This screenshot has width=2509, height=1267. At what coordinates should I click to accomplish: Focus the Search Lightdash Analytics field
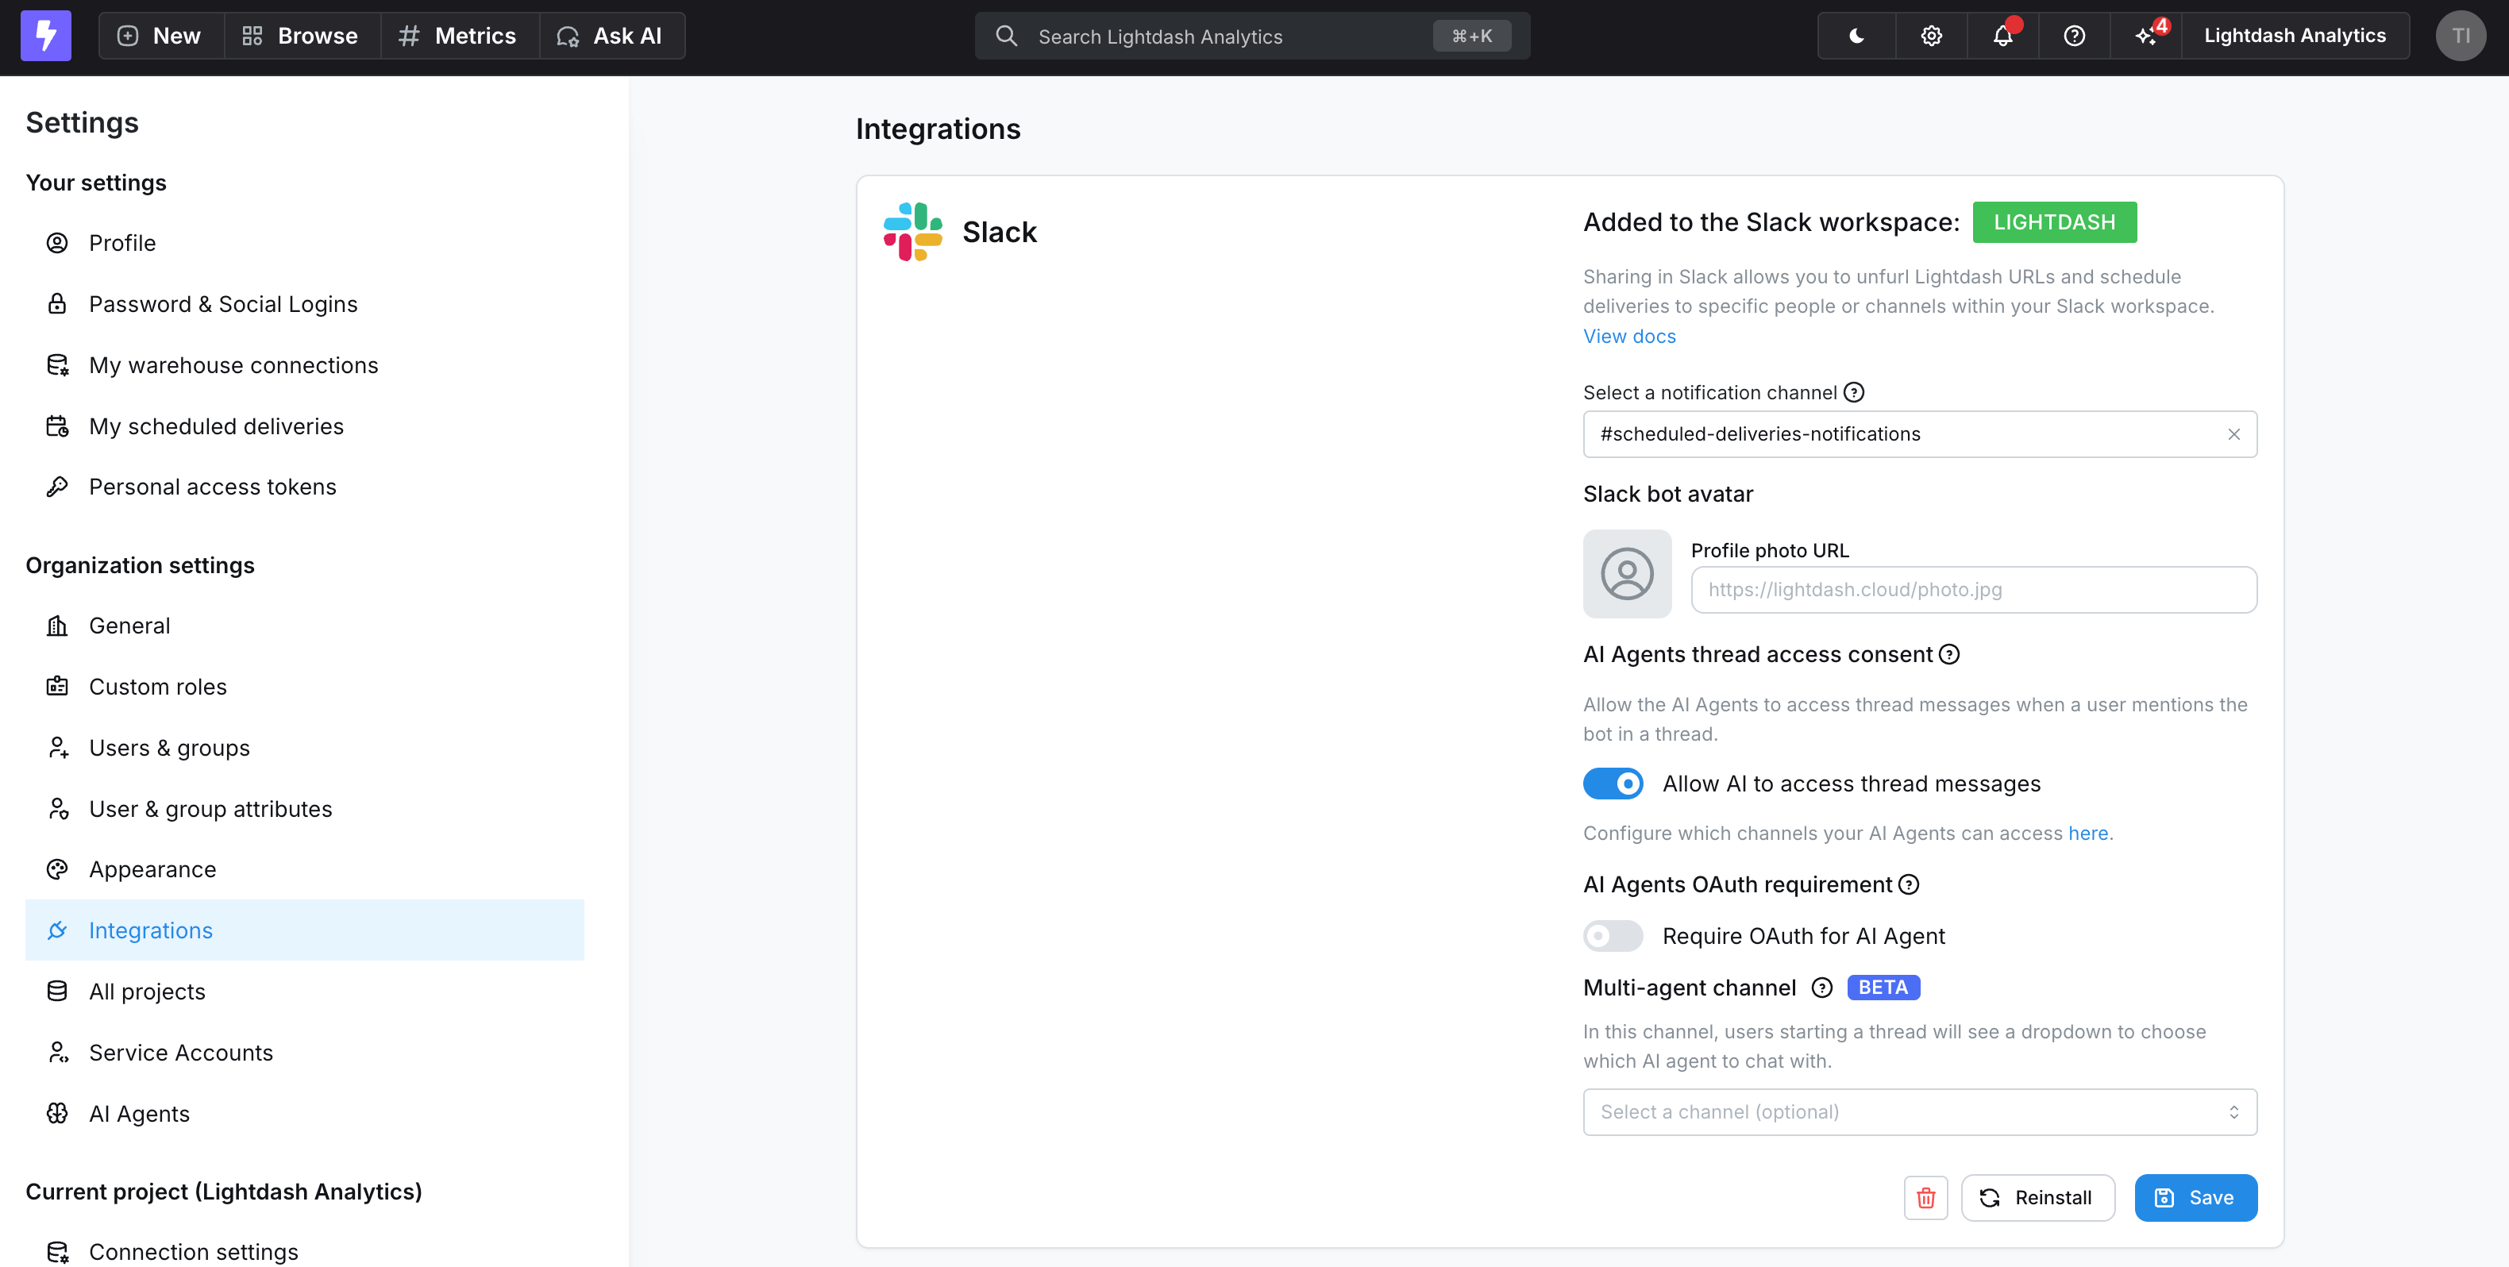(x=1251, y=36)
